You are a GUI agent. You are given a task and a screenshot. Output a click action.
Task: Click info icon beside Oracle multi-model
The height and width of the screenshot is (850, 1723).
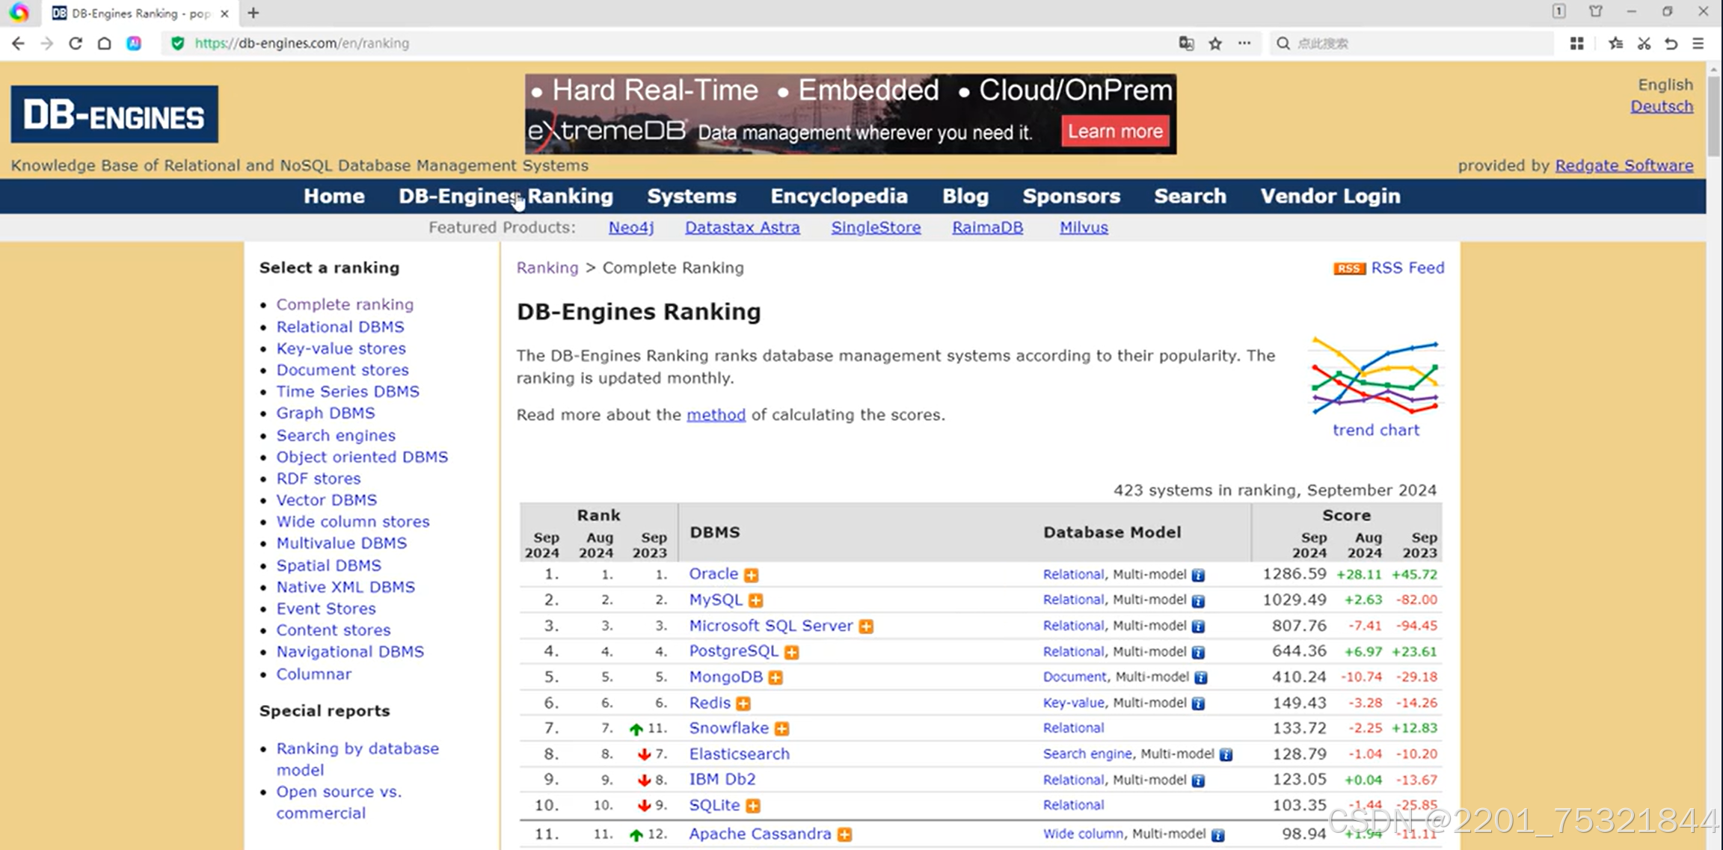click(x=1198, y=575)
